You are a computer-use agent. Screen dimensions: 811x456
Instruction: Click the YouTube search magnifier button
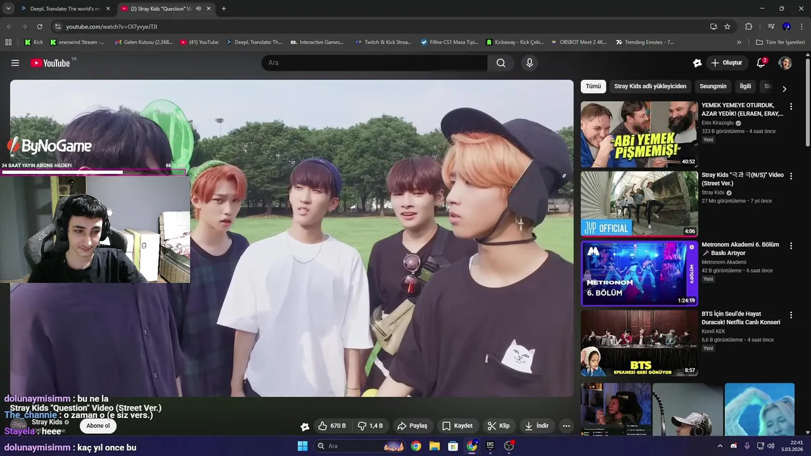click(501, 63)
